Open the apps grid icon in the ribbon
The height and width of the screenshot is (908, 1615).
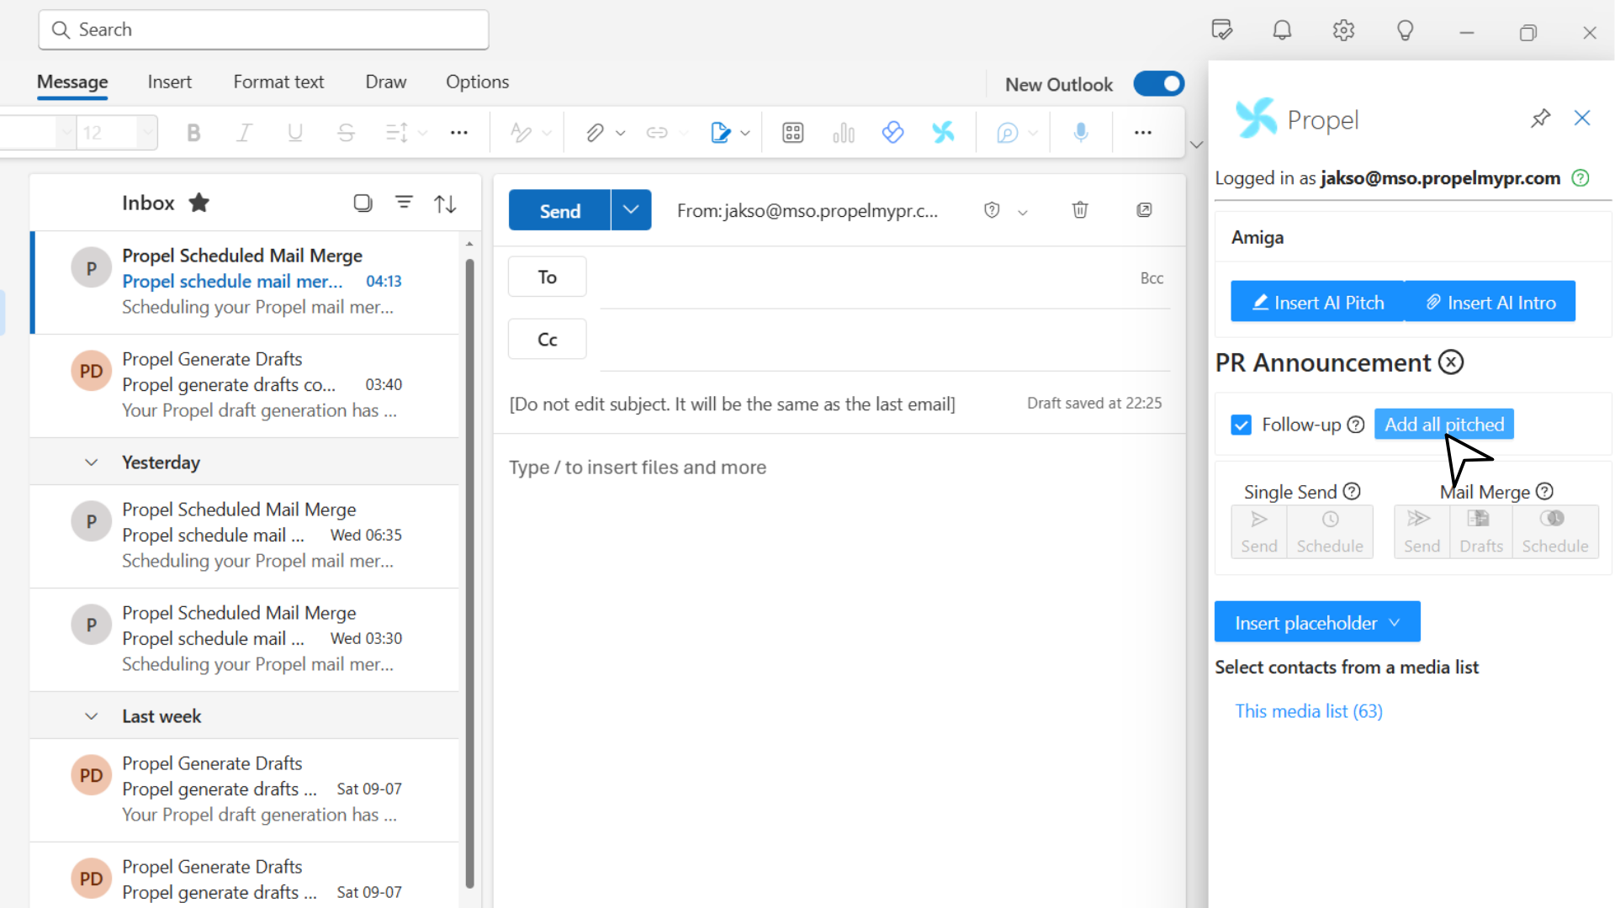point(792,133)
